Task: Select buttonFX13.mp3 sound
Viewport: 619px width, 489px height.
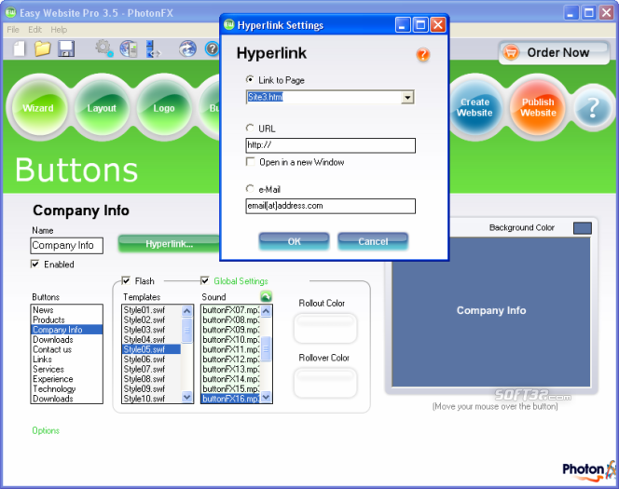Action: click(231, 369)
